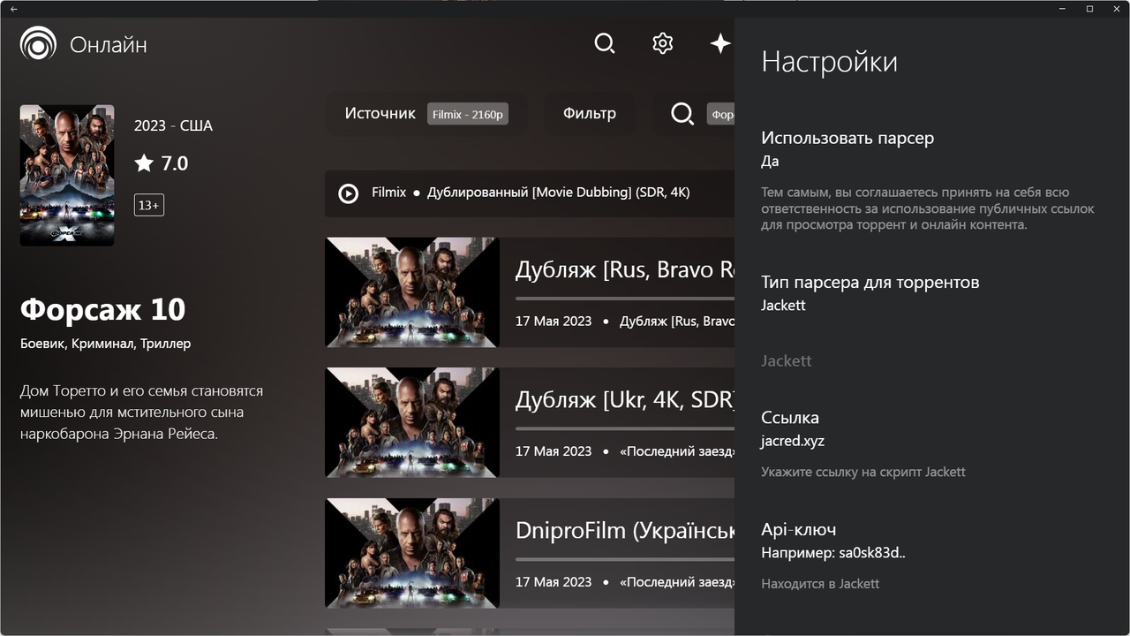Maximize the application window
Viewport: 1130px width, 636px height.
click(x=1089, y=9)
